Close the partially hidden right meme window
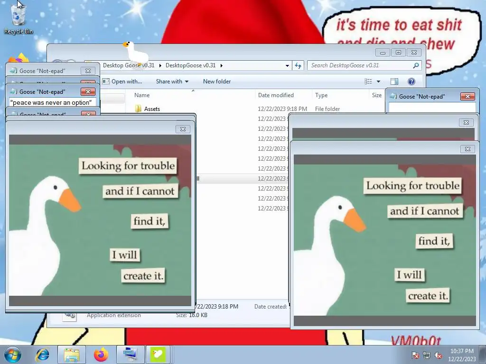486x364 pixels. (x=466, y=123)
